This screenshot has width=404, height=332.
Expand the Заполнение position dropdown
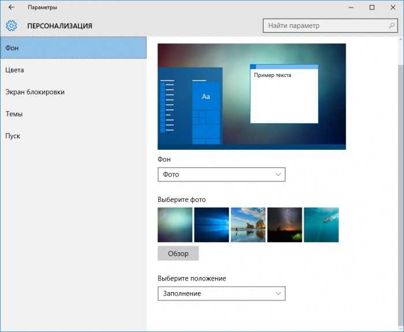[222, 293]
